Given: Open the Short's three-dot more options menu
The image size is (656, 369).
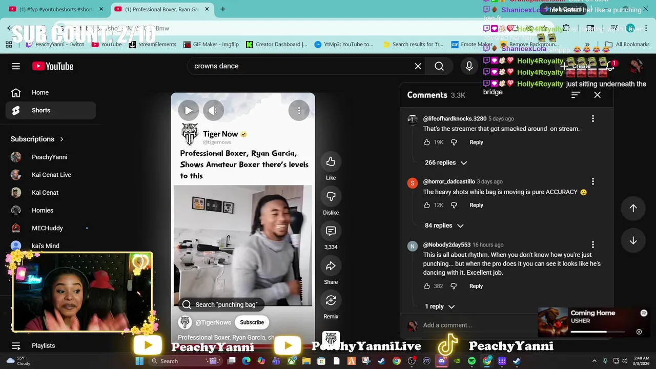Looking at the screenshot, I should point(299,110).
